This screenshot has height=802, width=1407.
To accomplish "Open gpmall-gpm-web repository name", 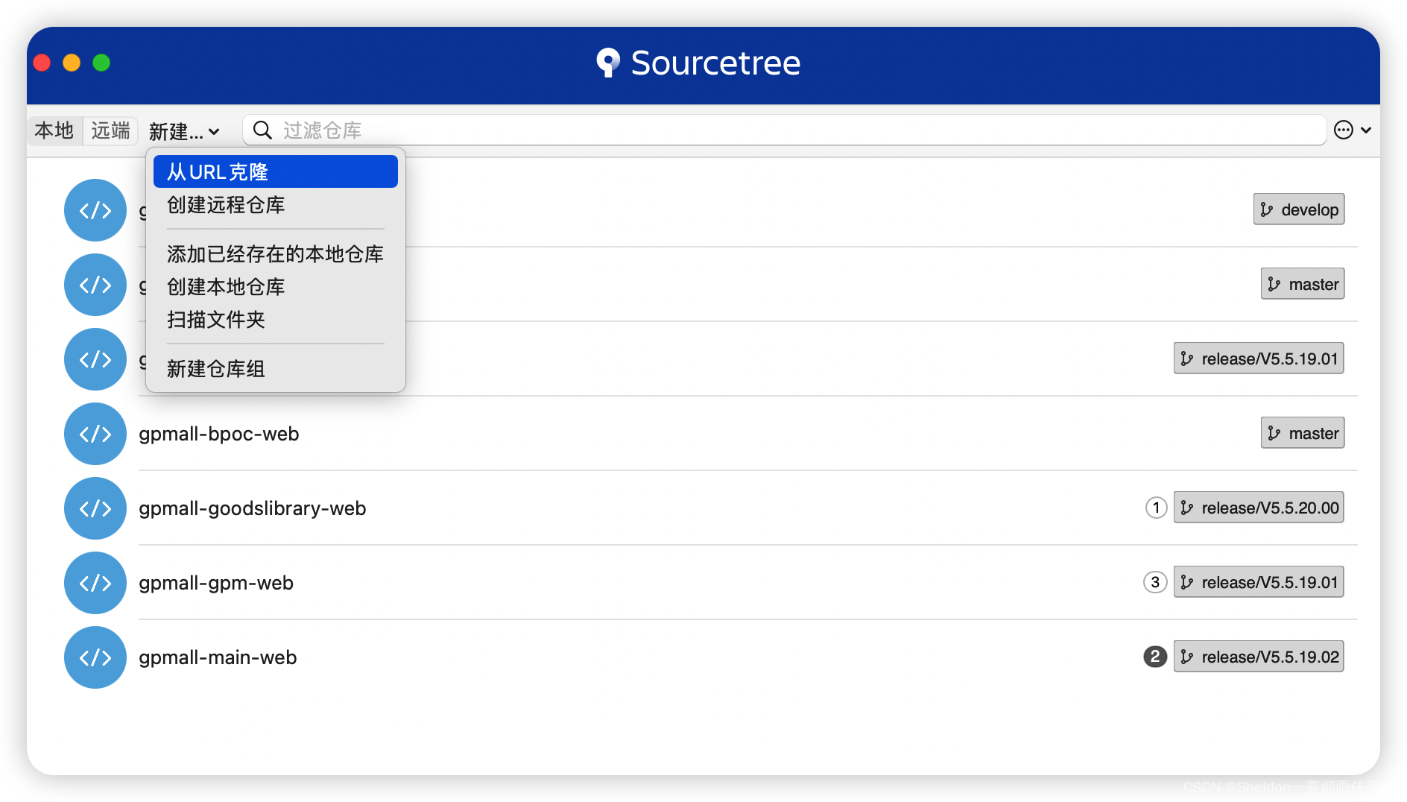I will [216, 583].
